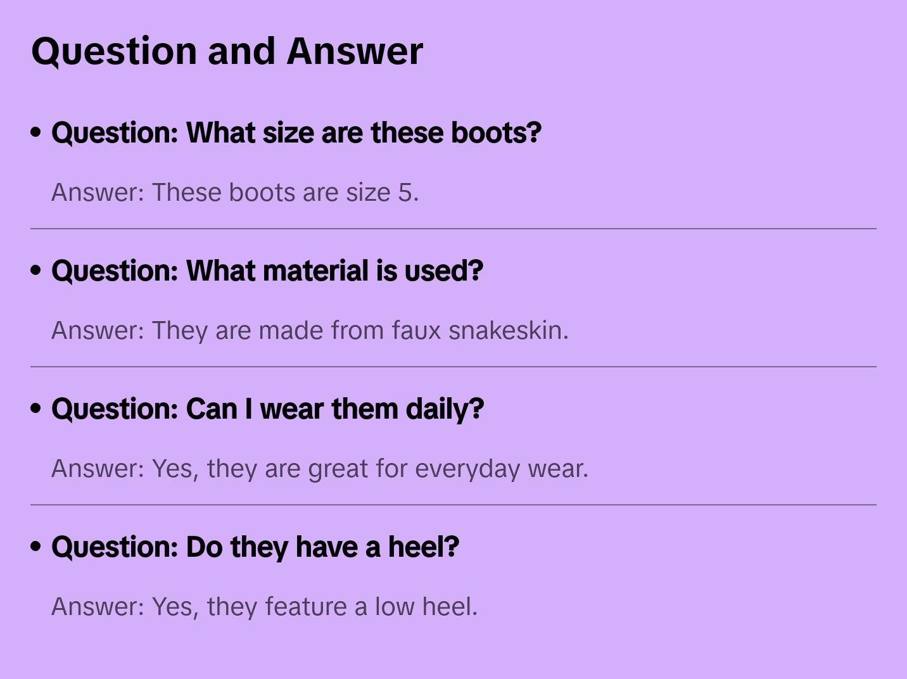The image size is (907, 679).
Task: Click the divider line below the everyday wear answer
Action: coord(453,505)
